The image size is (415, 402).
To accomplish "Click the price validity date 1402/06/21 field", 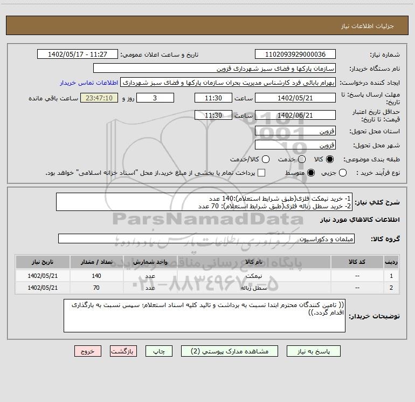I will point(295,115).
